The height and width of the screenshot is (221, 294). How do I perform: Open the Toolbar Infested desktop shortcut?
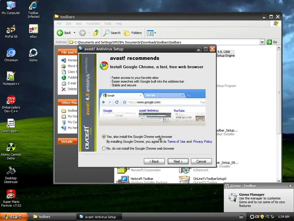(x=33, y=9)
